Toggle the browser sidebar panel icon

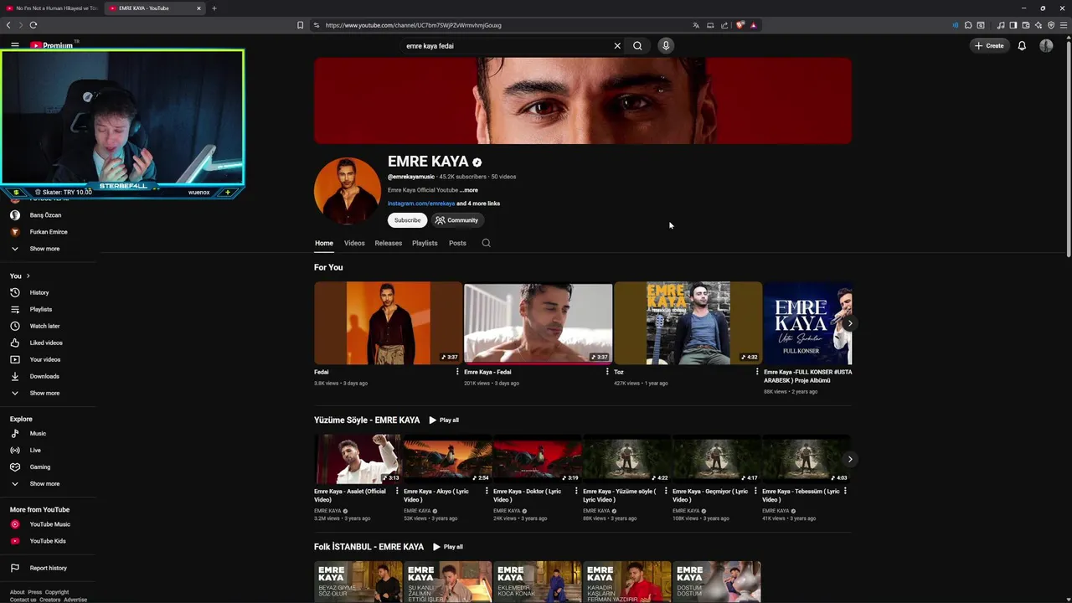click(x=1013, y=25)
